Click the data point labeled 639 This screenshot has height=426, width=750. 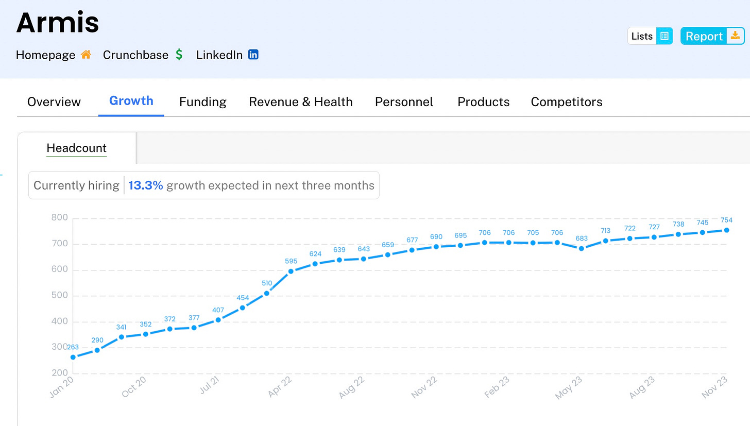point(339,260)
